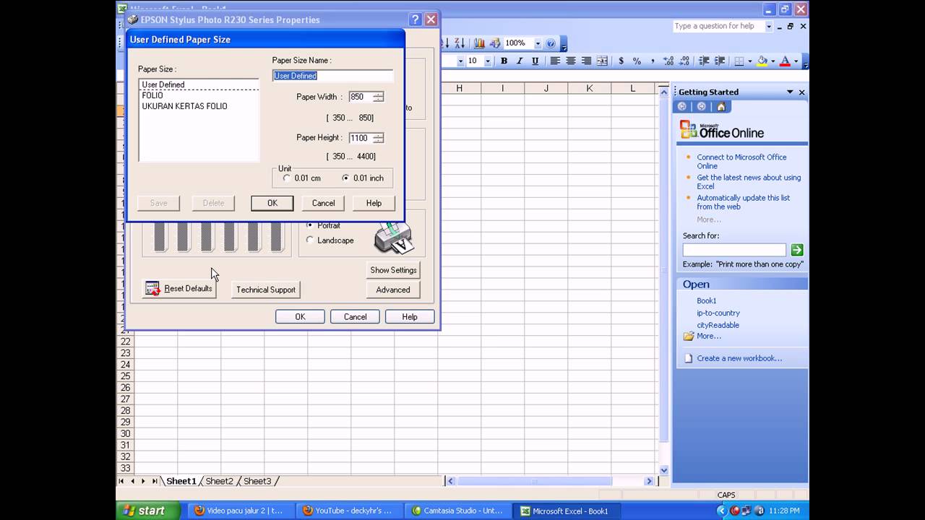Click Help in User Defined Paper Size
Image resolution: width=925 pixels, height=520 pixels.
coord(374,203)
